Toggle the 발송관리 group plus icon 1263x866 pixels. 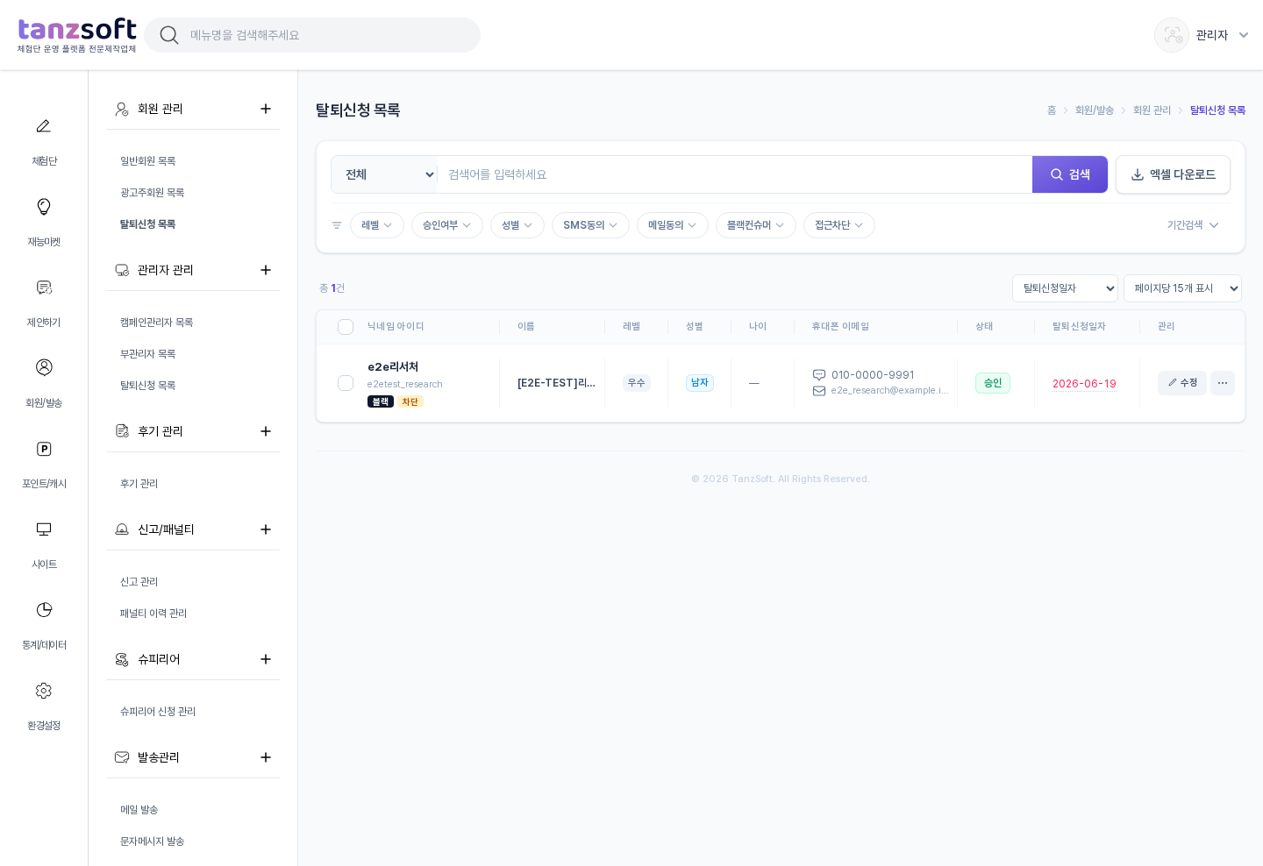[266, 757]
